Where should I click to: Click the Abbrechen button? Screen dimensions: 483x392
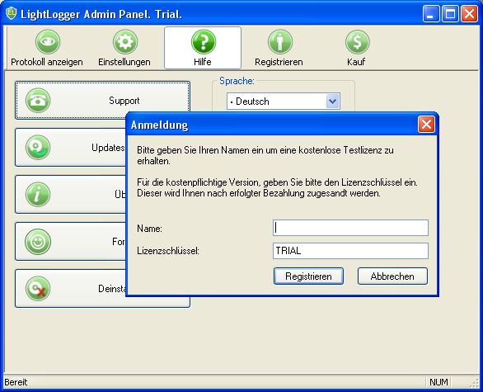392,276
